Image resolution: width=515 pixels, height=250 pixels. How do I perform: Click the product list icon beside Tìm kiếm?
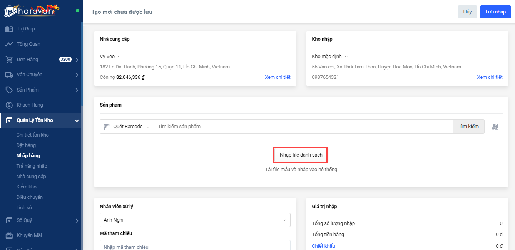pos(495,127)
